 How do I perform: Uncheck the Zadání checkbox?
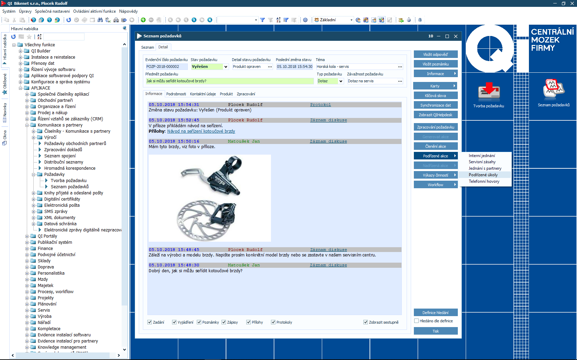pos(150,322)
